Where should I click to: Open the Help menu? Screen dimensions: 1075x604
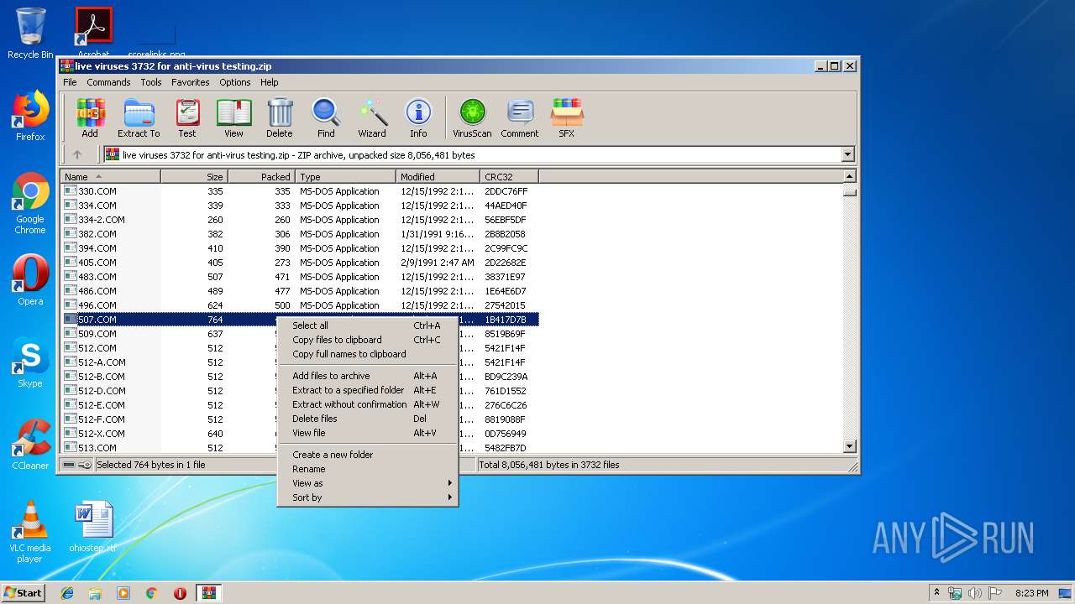tap(269, 82)
